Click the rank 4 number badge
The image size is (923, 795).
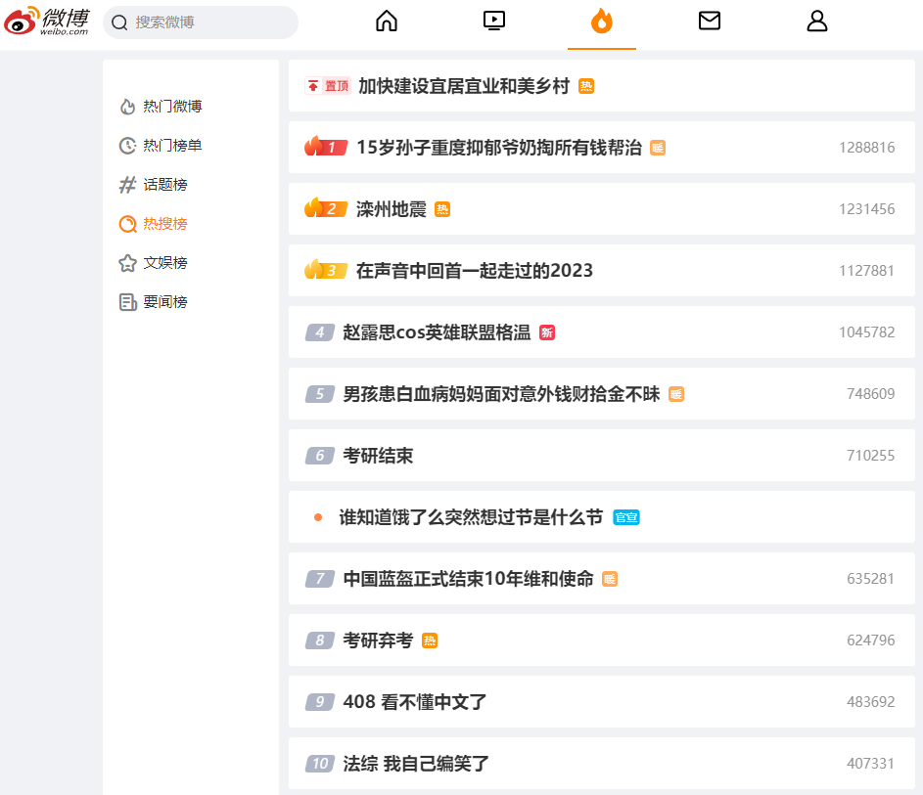pyautogui.click(x=320, y=332)
